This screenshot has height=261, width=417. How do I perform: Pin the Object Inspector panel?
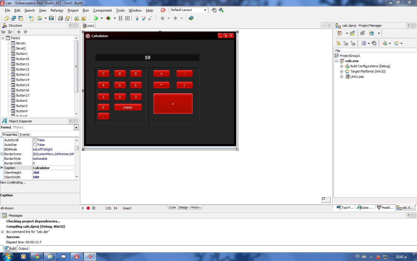point(70,121)
